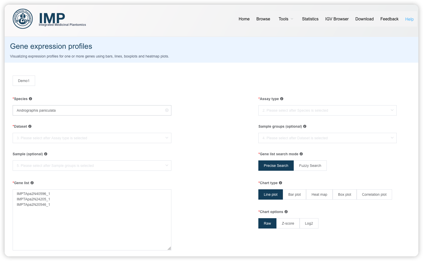The image size is (423, 261).
Task: Click the Gene list info icon
Action: [32, 183]
